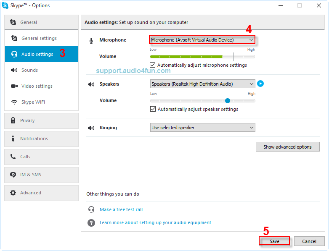Click the microphone volume level bar
329x251 pixels.
(202, 57)
